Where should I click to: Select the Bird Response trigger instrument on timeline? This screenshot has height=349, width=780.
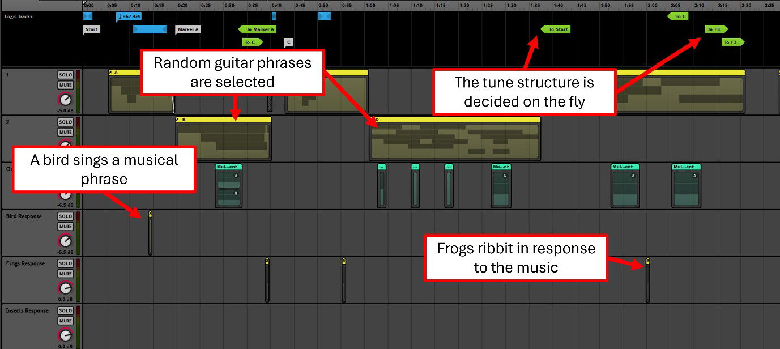pos(150,233)
